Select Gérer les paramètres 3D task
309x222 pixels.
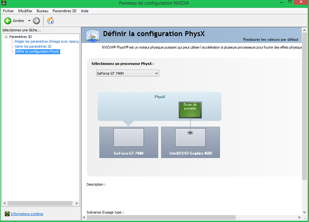pos(33,46)
